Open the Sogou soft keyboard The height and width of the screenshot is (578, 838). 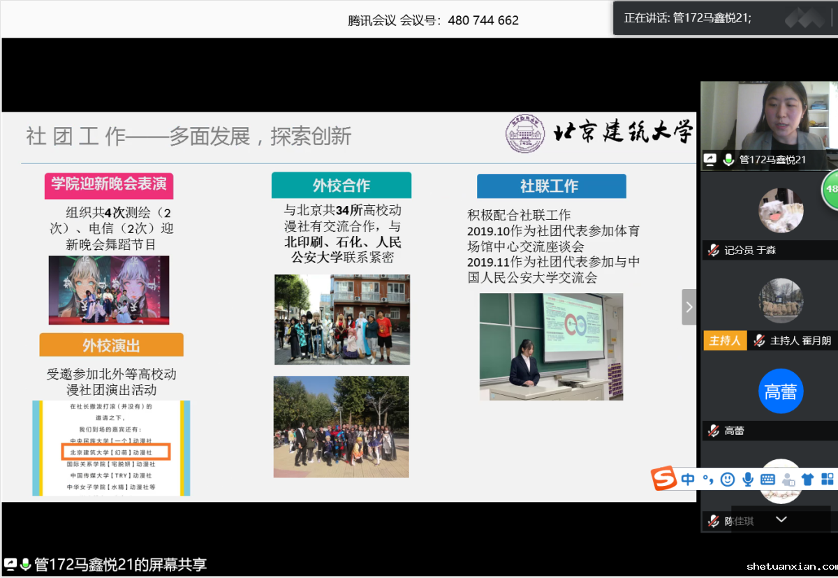click(767, 480)
